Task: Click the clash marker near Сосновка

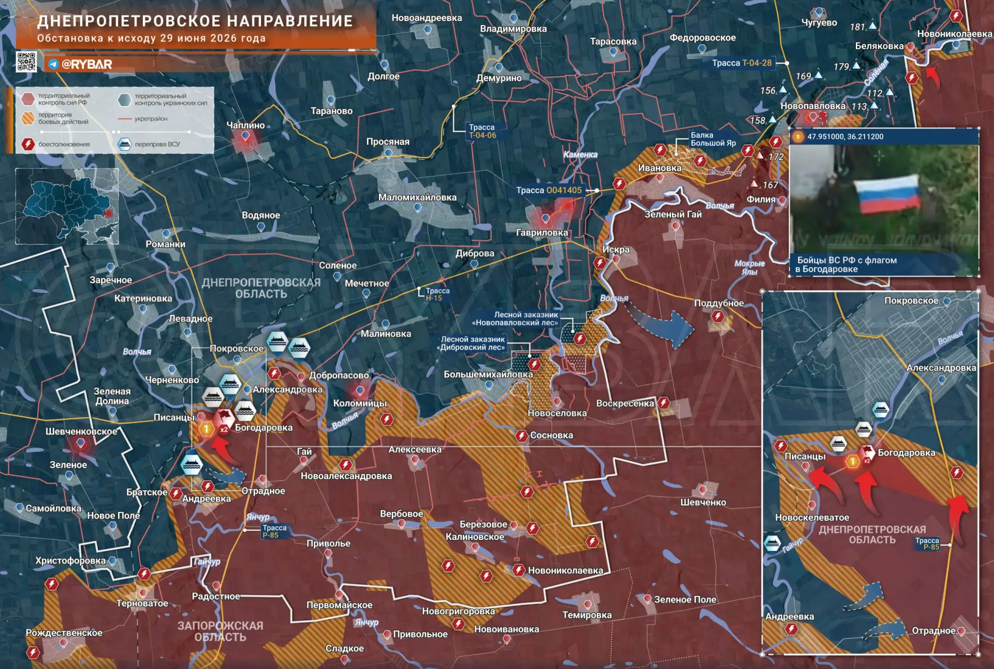Action: click(521, 436)
